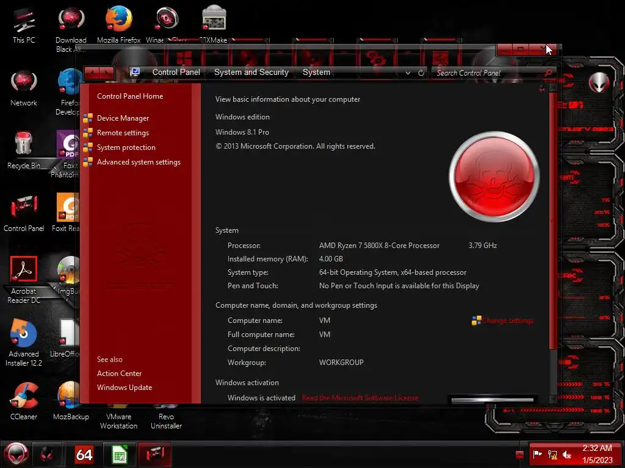Open Advanced system settings
Screen dimensions: 625x468
coord(139,162)
